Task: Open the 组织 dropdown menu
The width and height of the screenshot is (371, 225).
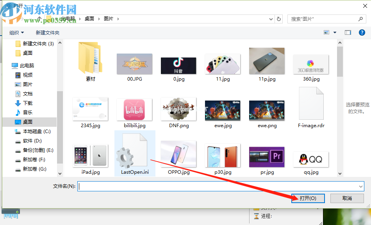Action: coord(16,33)
